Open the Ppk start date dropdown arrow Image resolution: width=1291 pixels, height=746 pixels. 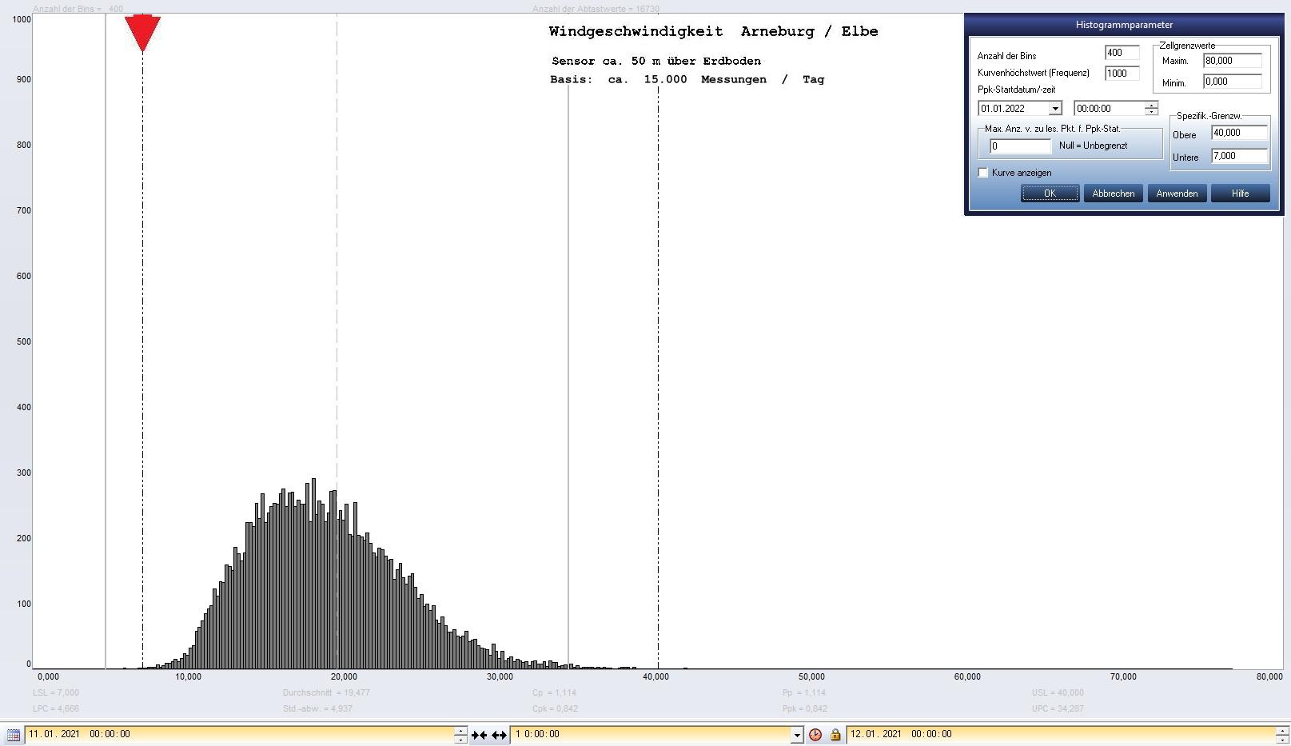(x=1055, y=109)
